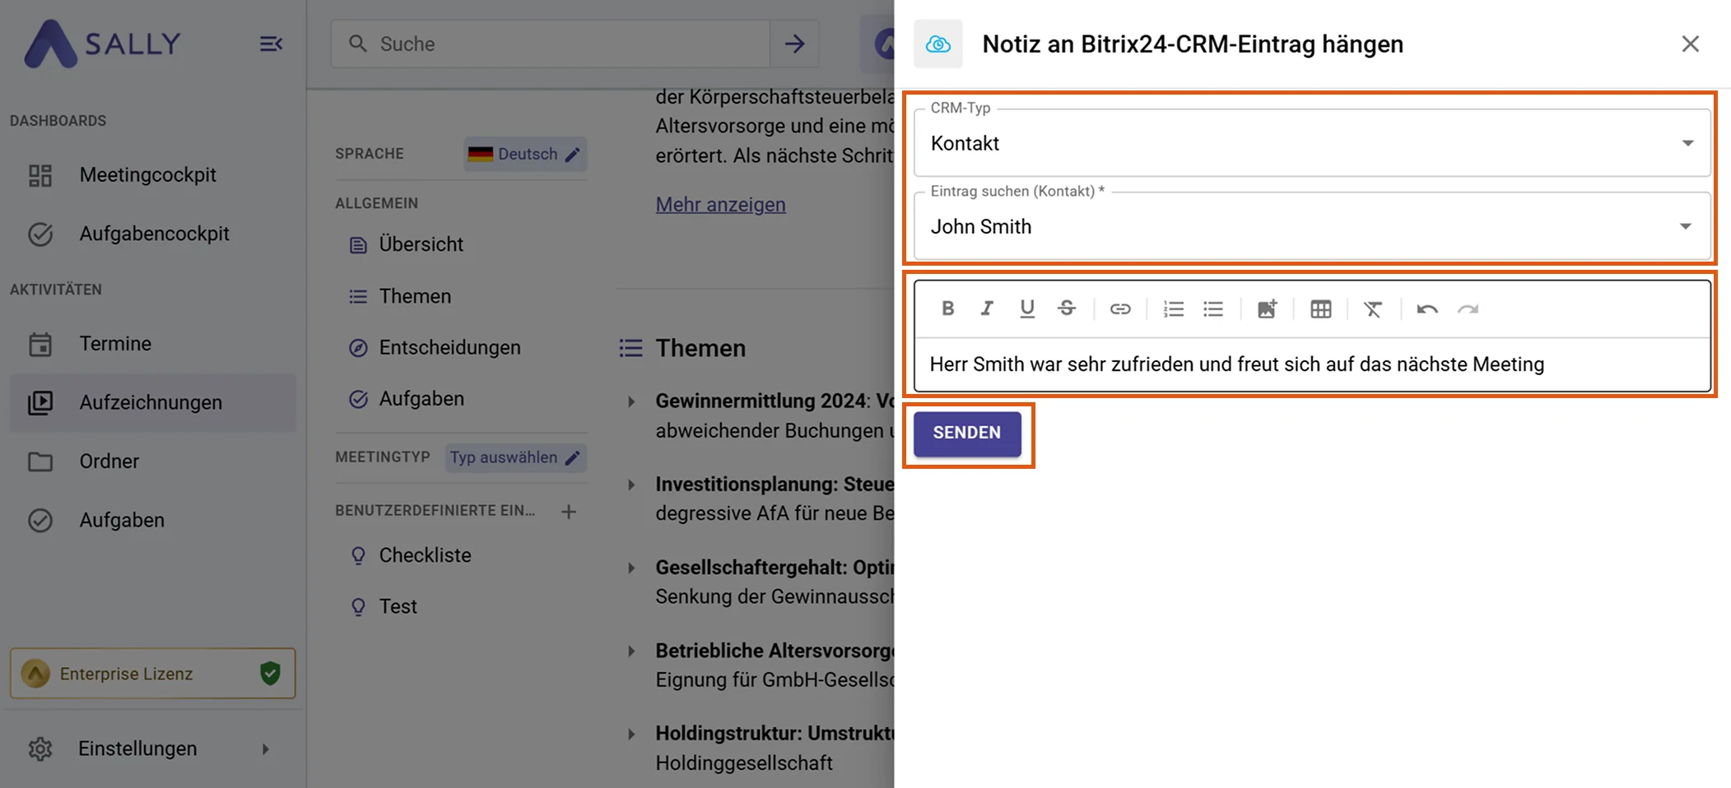Click into the note text area
Viewport: 1731px width, 788px height.
coord(1312,364)
